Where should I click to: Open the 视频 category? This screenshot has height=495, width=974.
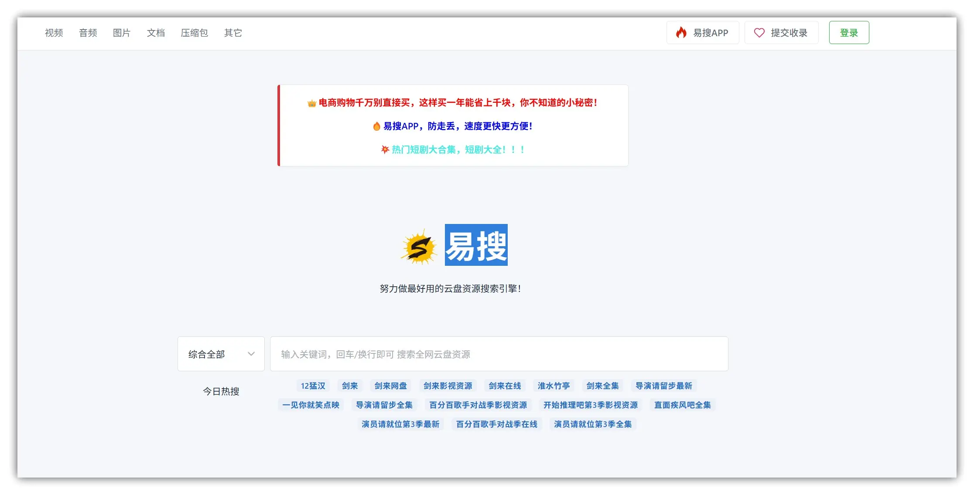(x=54, y=33)
